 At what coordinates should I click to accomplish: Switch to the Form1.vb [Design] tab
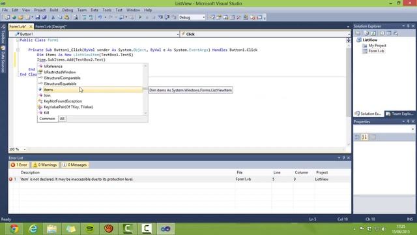point(51,27)
